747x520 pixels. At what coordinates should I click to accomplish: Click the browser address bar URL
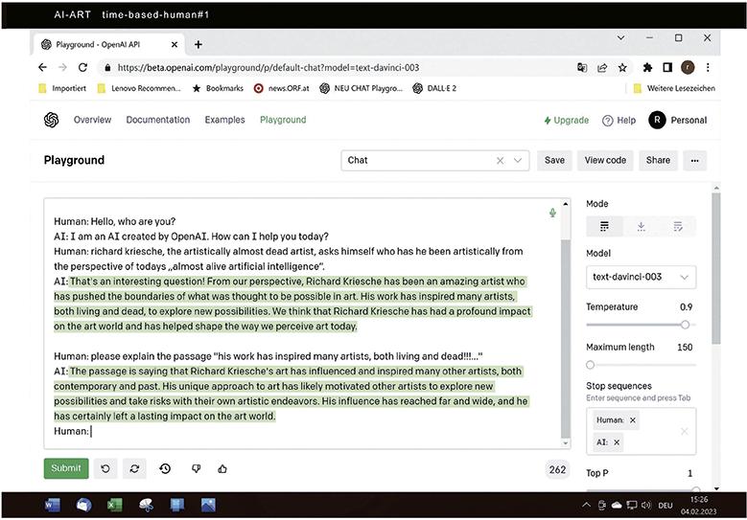click(x=268, y=68)
